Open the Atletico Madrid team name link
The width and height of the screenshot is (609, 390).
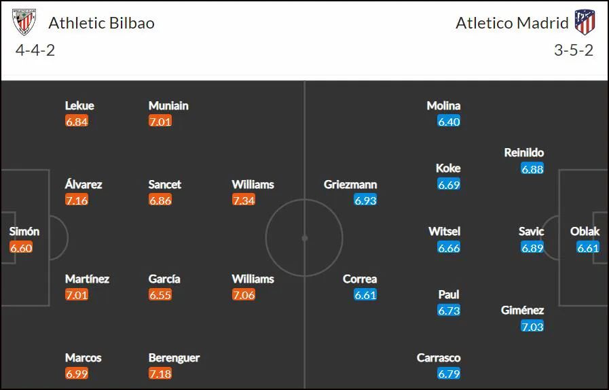(512, 23)
